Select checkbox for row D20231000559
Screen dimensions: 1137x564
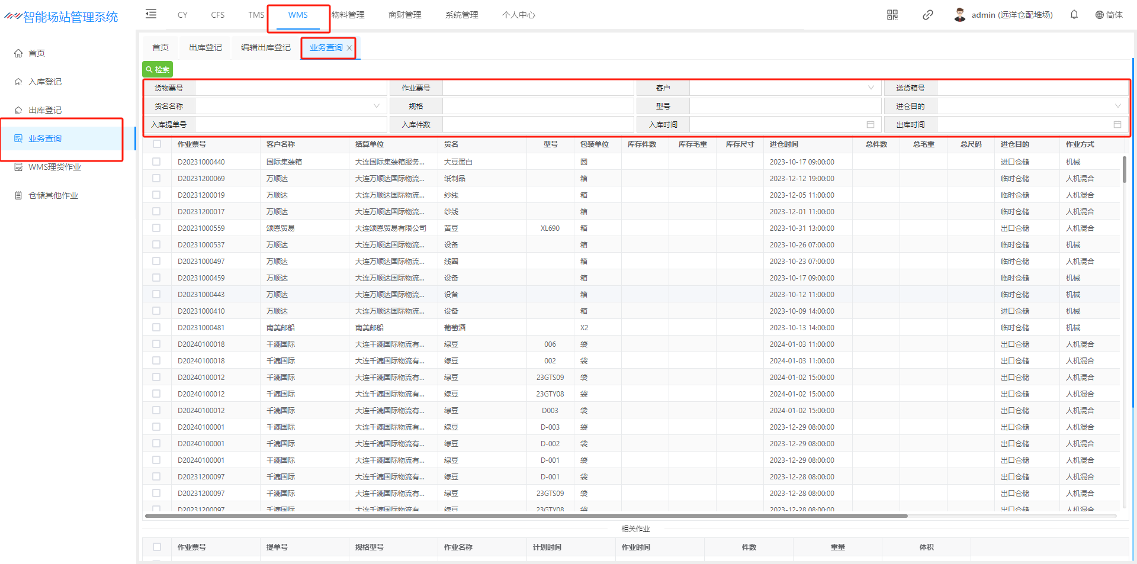coord(156,228)
